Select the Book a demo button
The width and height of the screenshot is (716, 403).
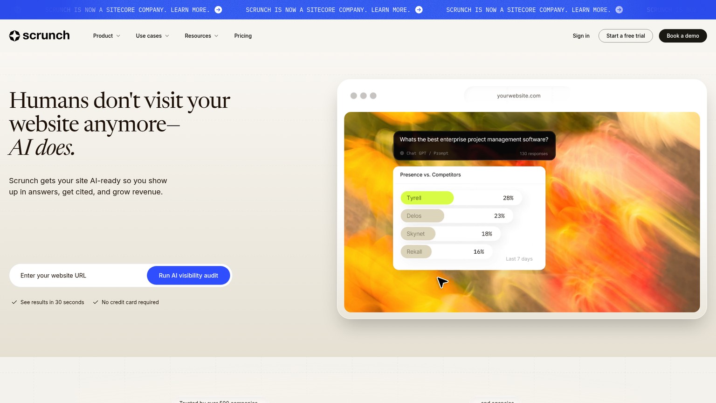[x=683, y=36]
